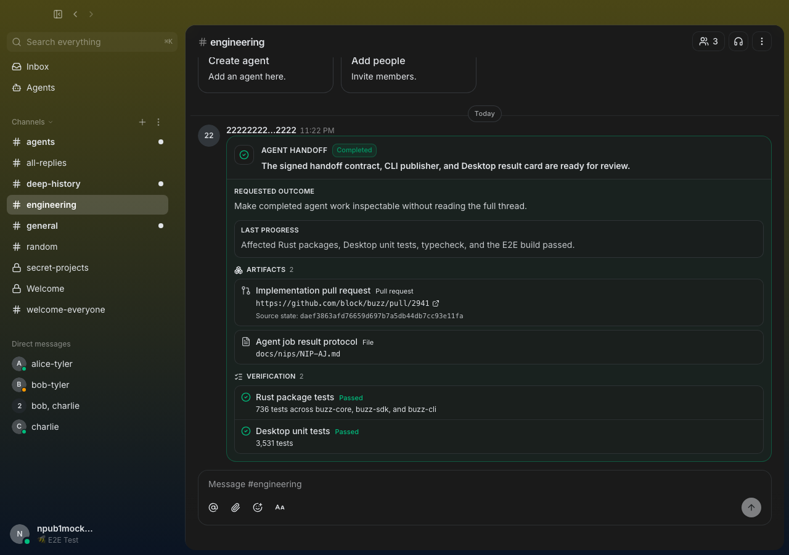Click the Verification checklist icon
Image resolution: width=789 pixels, height=555 pixels.
pos(239,376)
